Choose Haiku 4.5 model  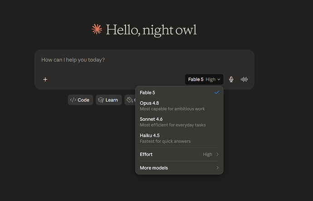[179, 138]
